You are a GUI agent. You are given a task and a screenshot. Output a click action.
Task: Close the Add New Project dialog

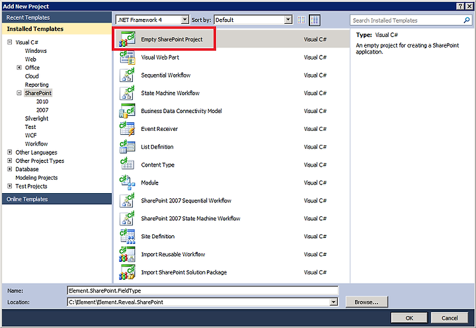coord(469,6)
